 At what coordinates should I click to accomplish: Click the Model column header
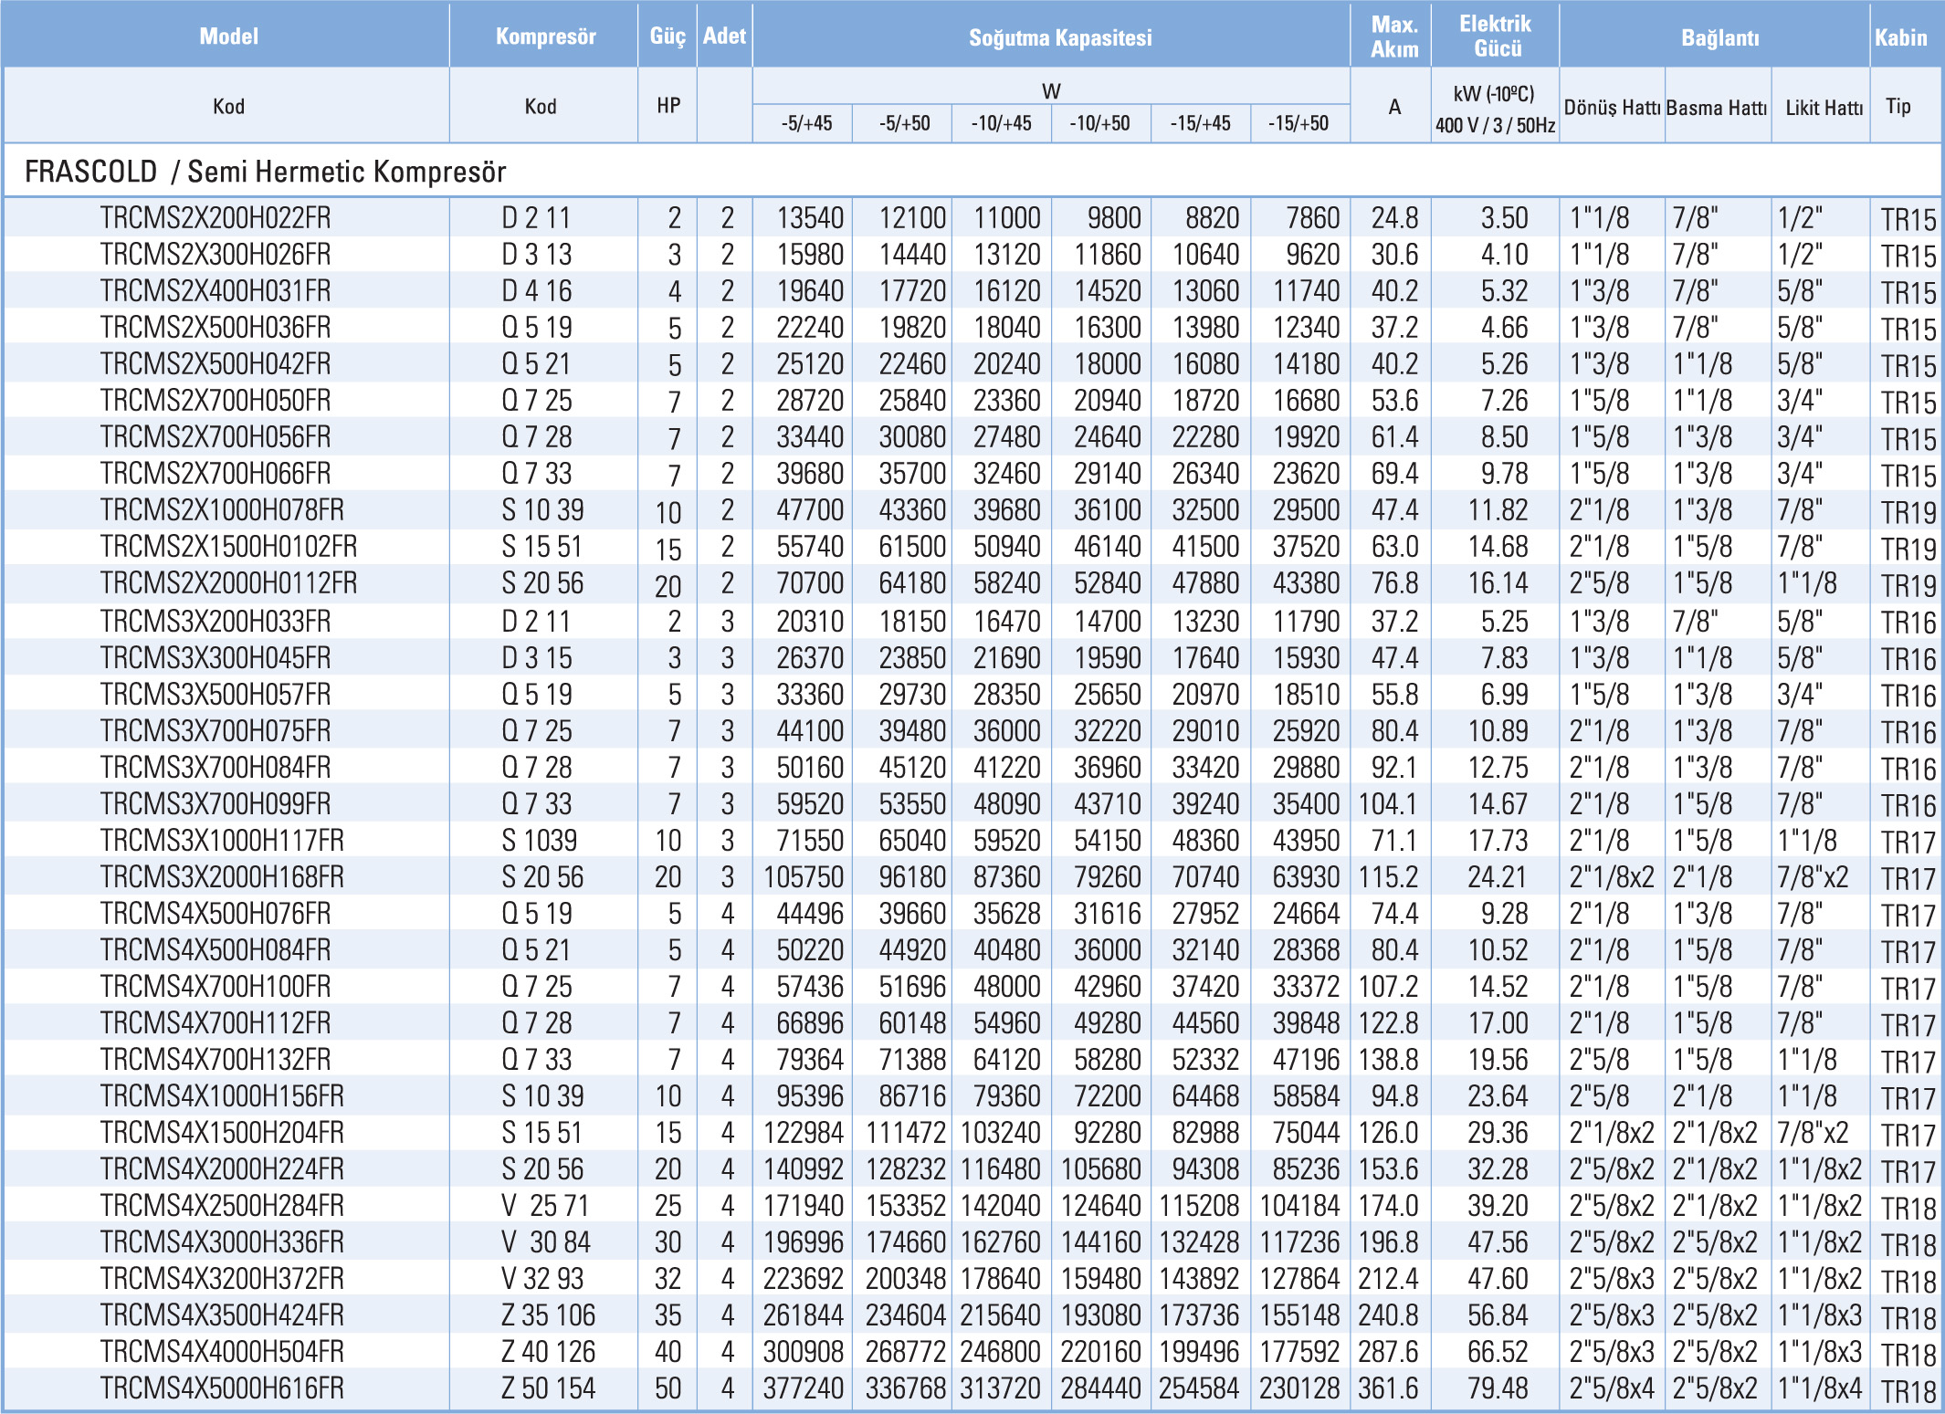point(228,37)
